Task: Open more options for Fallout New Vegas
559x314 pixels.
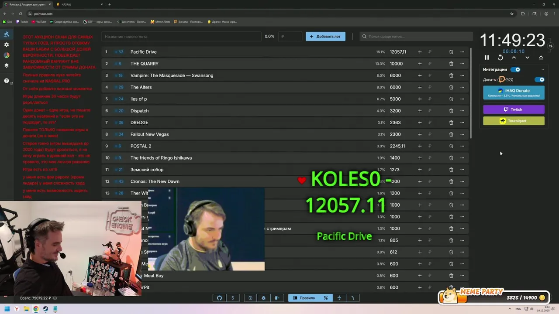Action: (x=462, y=134)
